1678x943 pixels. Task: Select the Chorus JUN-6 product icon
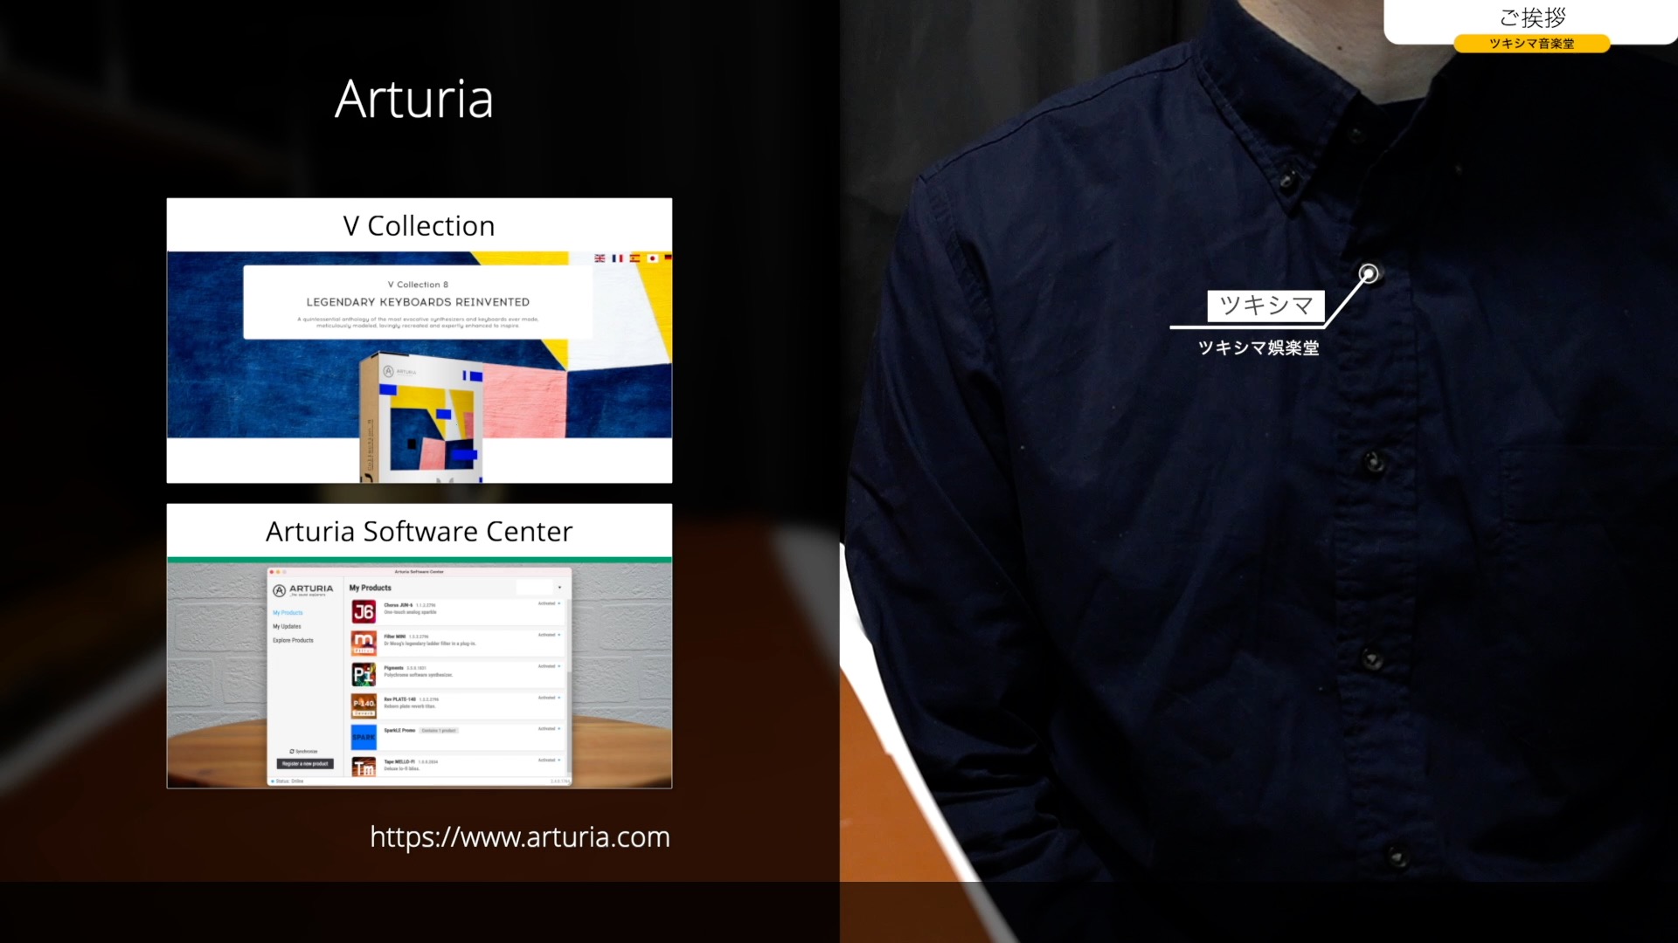click(x=364, y=612)
